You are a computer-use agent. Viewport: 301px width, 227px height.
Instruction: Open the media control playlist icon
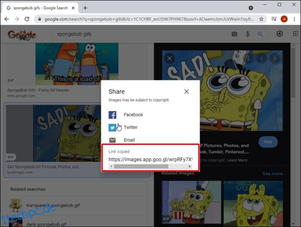point(274,19)
